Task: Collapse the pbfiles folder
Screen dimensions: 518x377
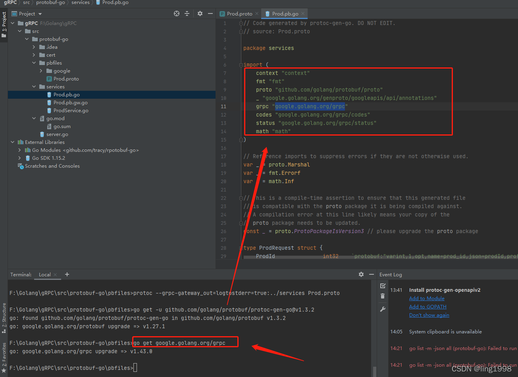Action: click(x=34, y=63)
